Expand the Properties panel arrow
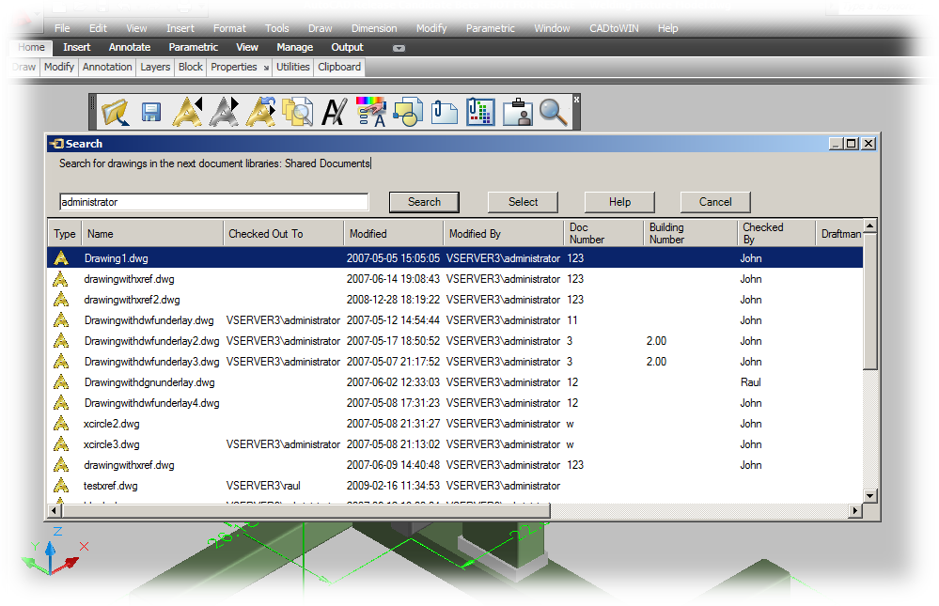 [x=266, y=68]
